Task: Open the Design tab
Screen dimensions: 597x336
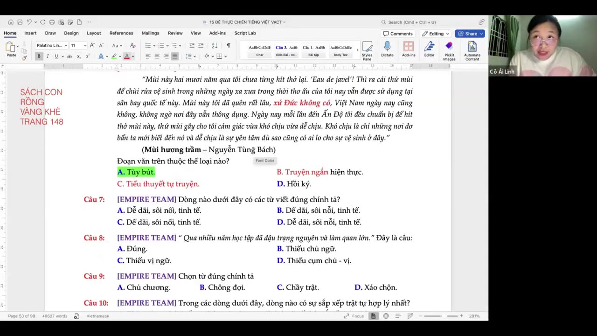Action: (71, 33)
